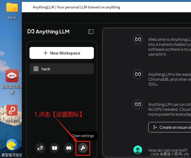Click the 'No GPU needed. Cloud' message line

[169, 109]
